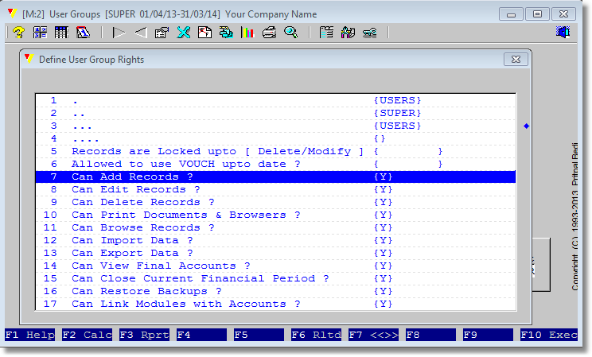
Task: Select the Can Edit Records row
Action: (x=275, y=189)
